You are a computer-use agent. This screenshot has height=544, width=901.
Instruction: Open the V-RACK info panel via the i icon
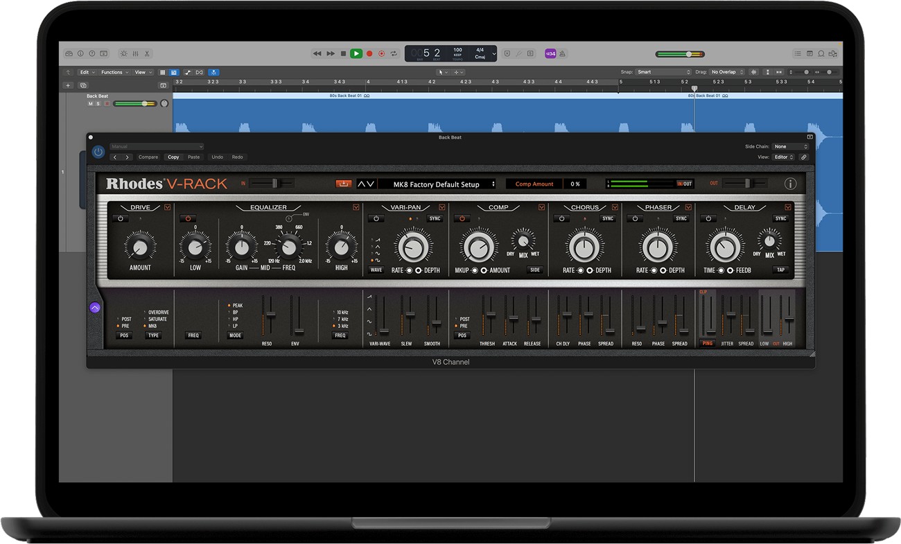(789, 184)
